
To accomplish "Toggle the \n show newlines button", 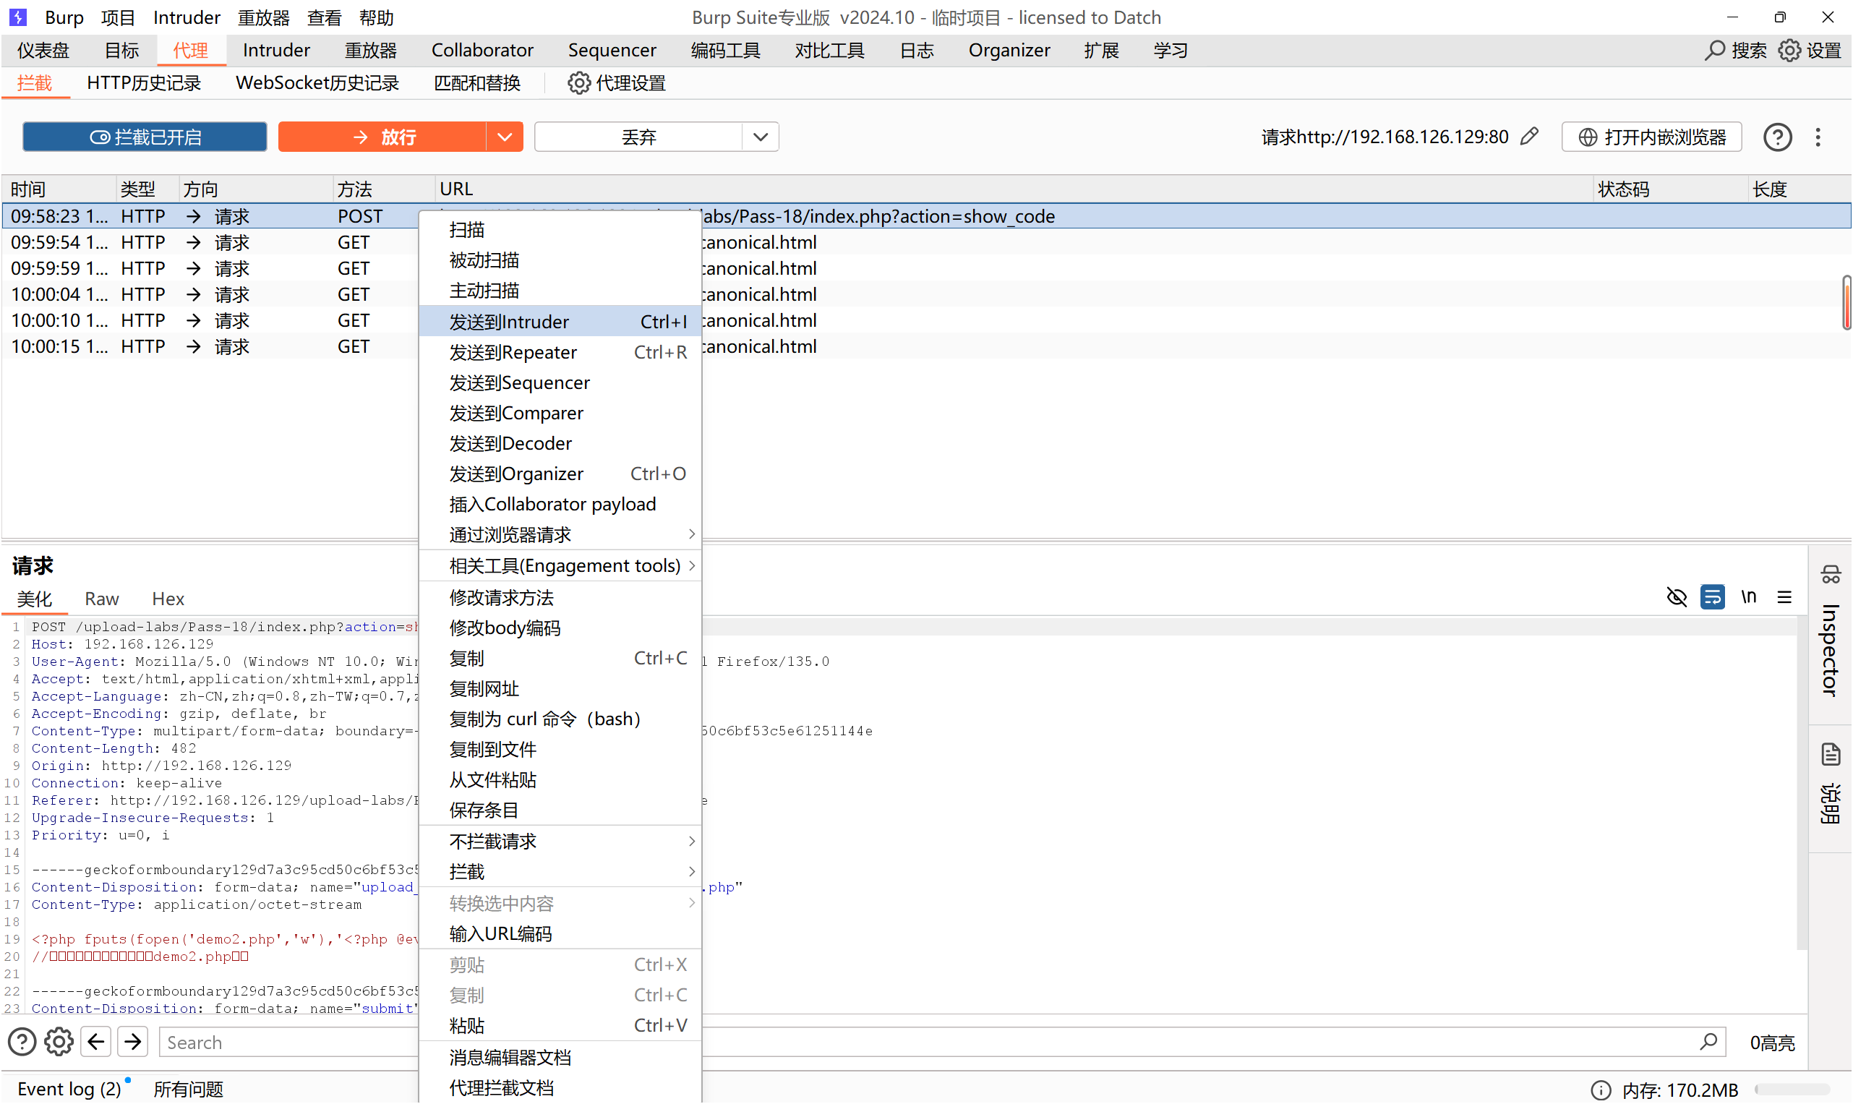I will pos(1748,597).
